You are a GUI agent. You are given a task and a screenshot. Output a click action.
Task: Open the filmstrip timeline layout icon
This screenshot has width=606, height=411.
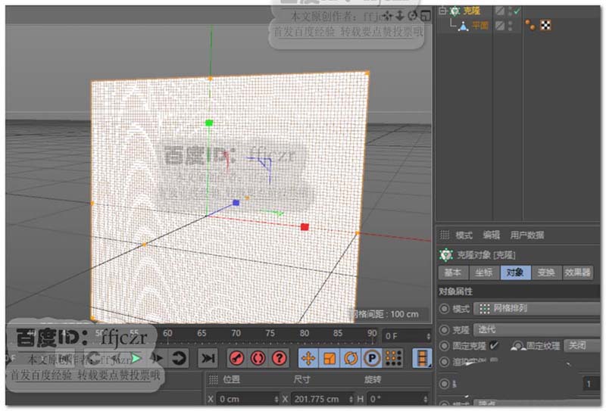click(422, 359)
